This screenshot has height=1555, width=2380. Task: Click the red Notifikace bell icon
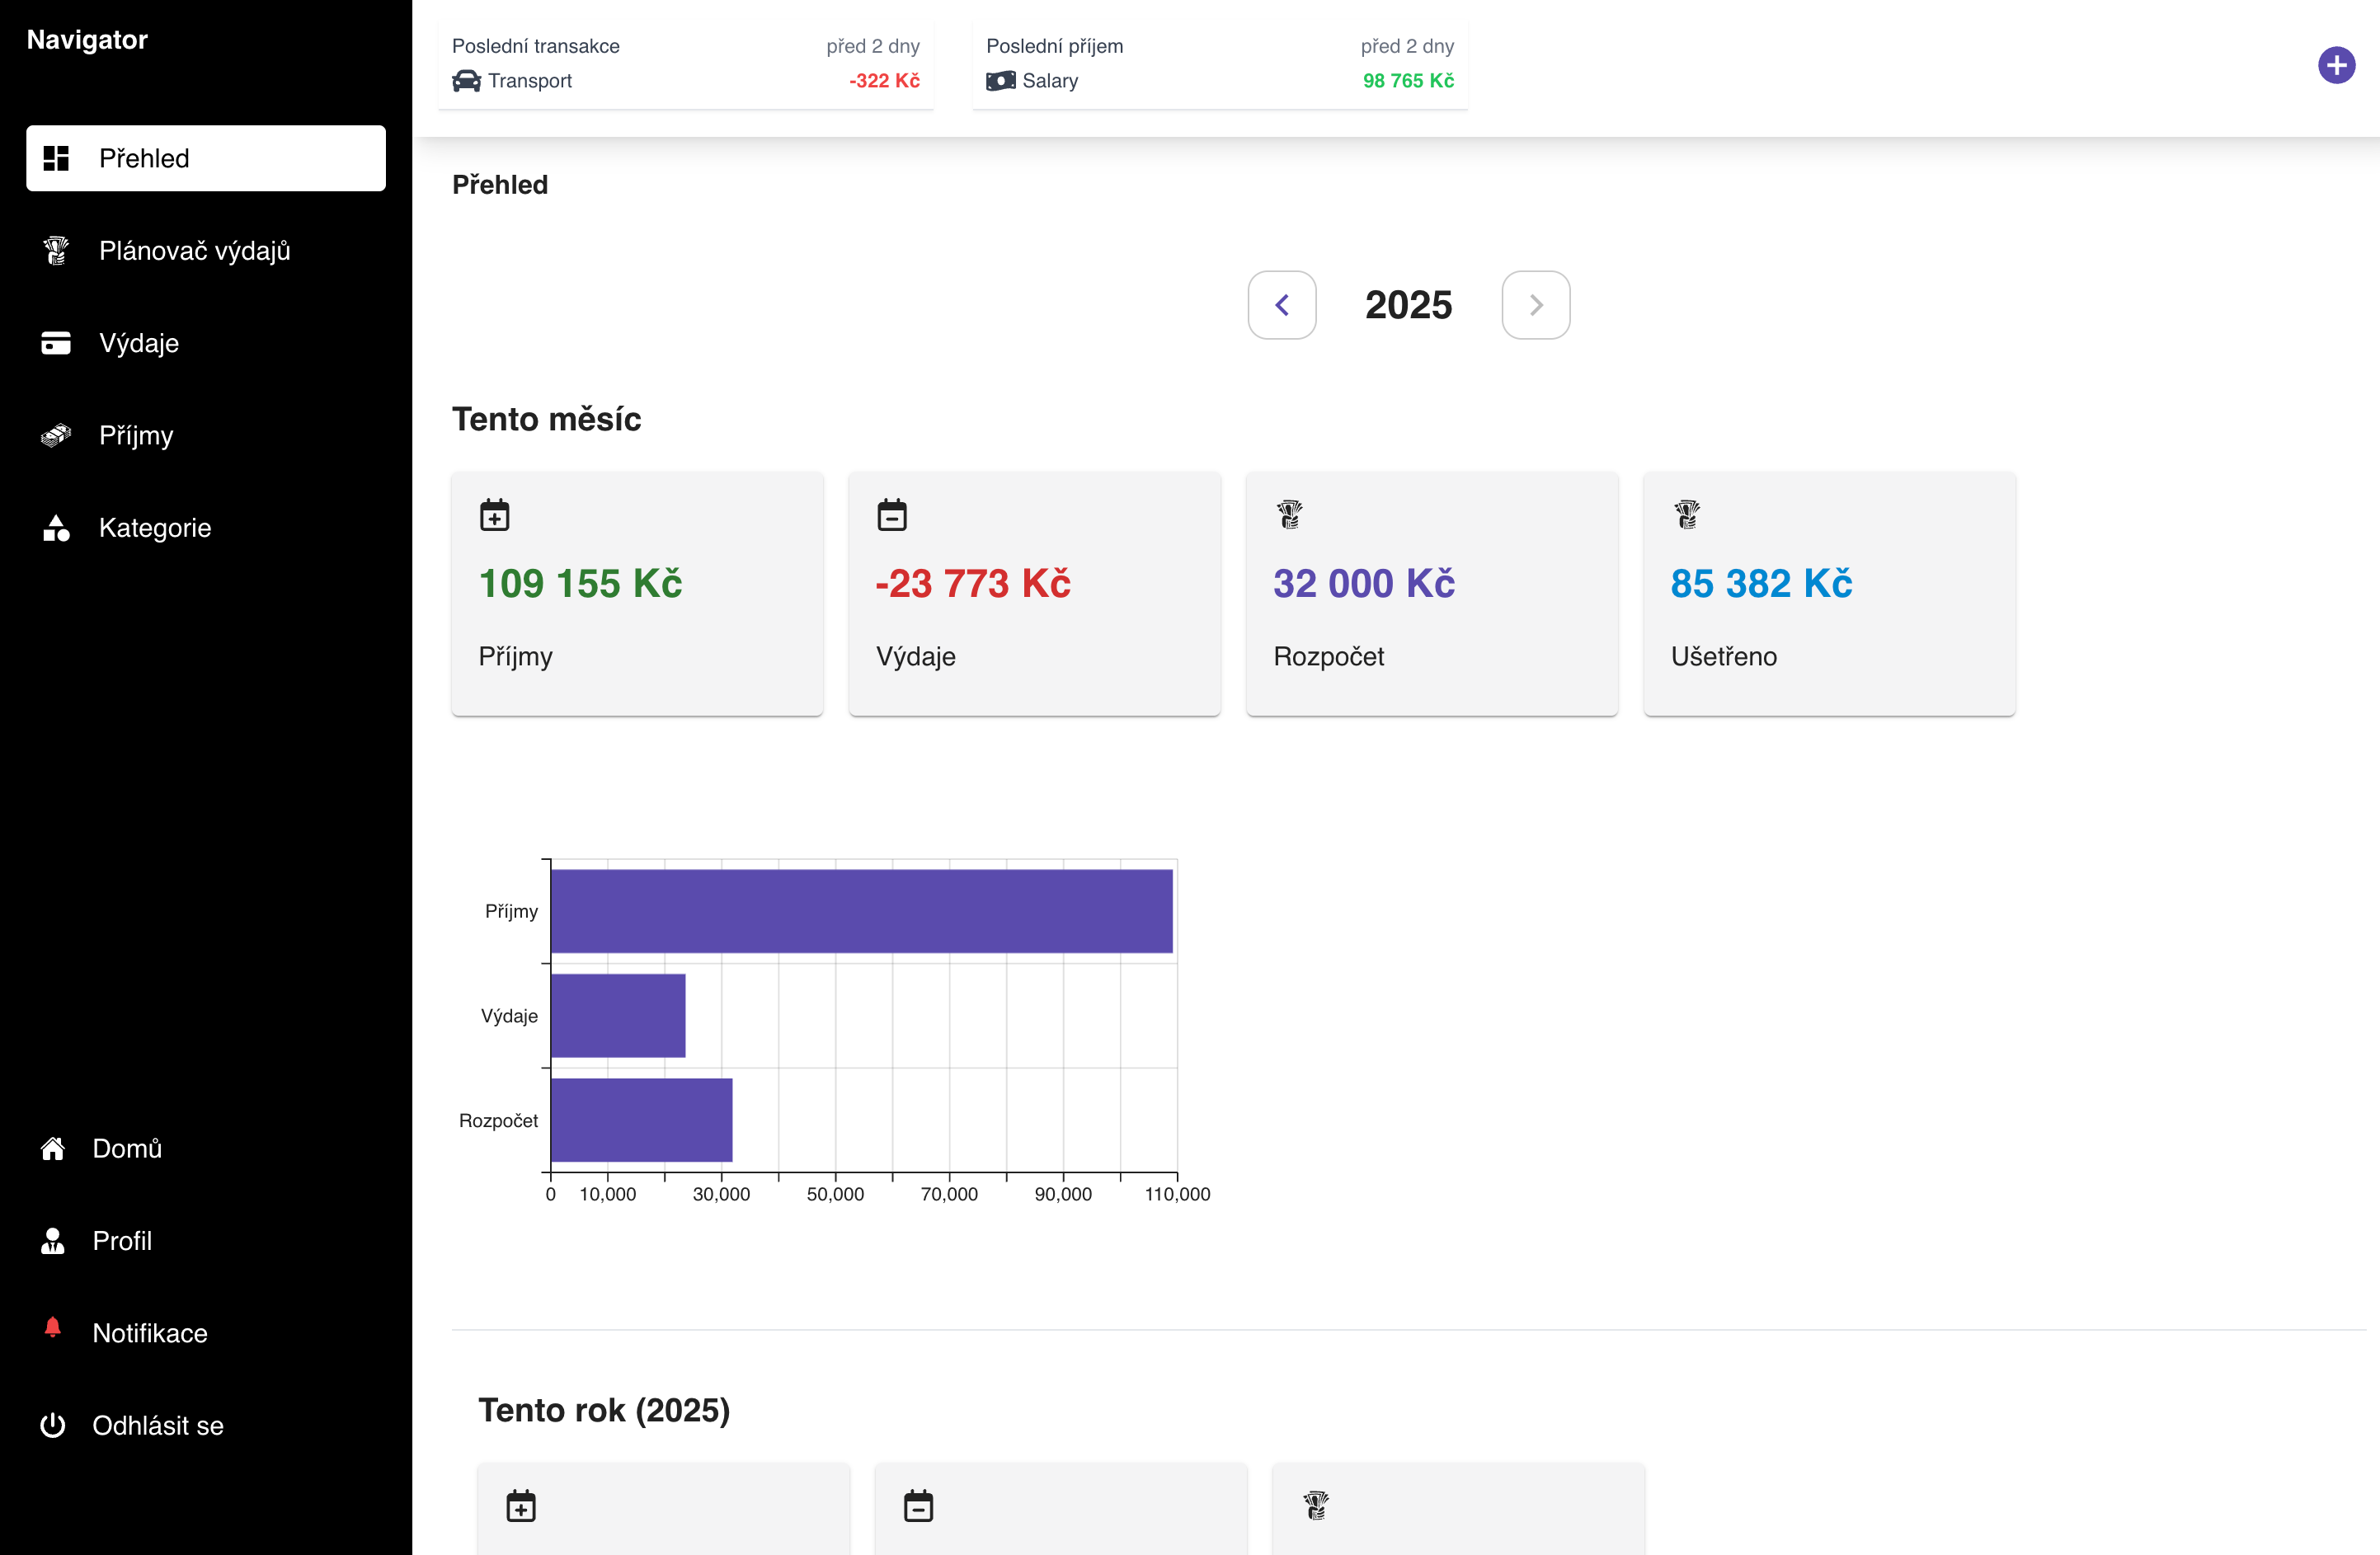pyautogui.click(x=53, y=1328)
